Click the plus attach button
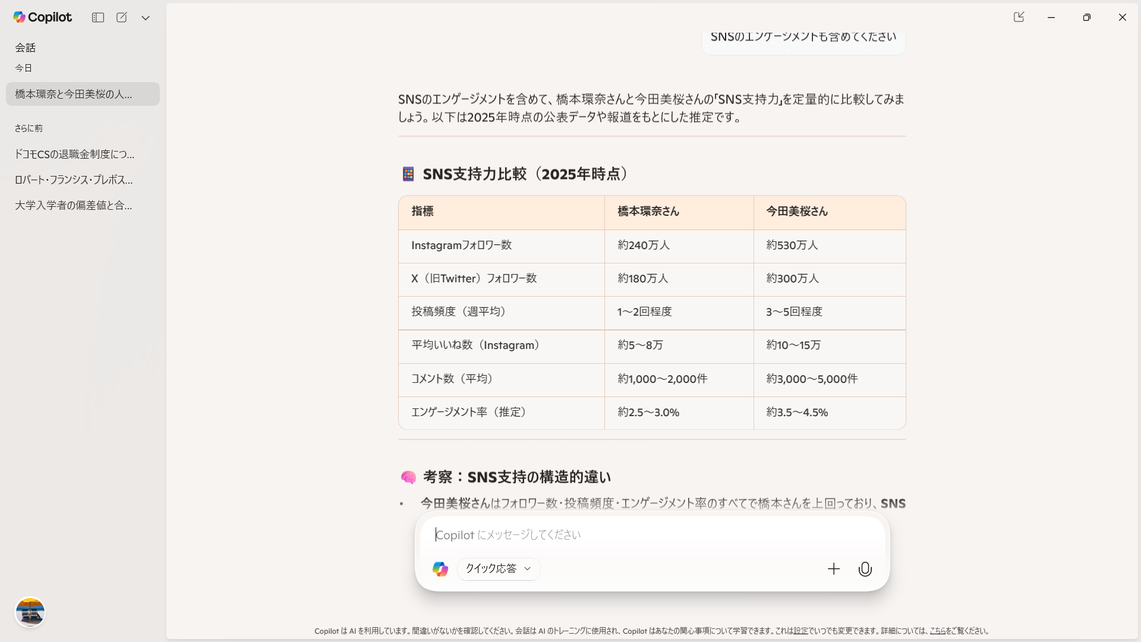 tap(834, 569)
